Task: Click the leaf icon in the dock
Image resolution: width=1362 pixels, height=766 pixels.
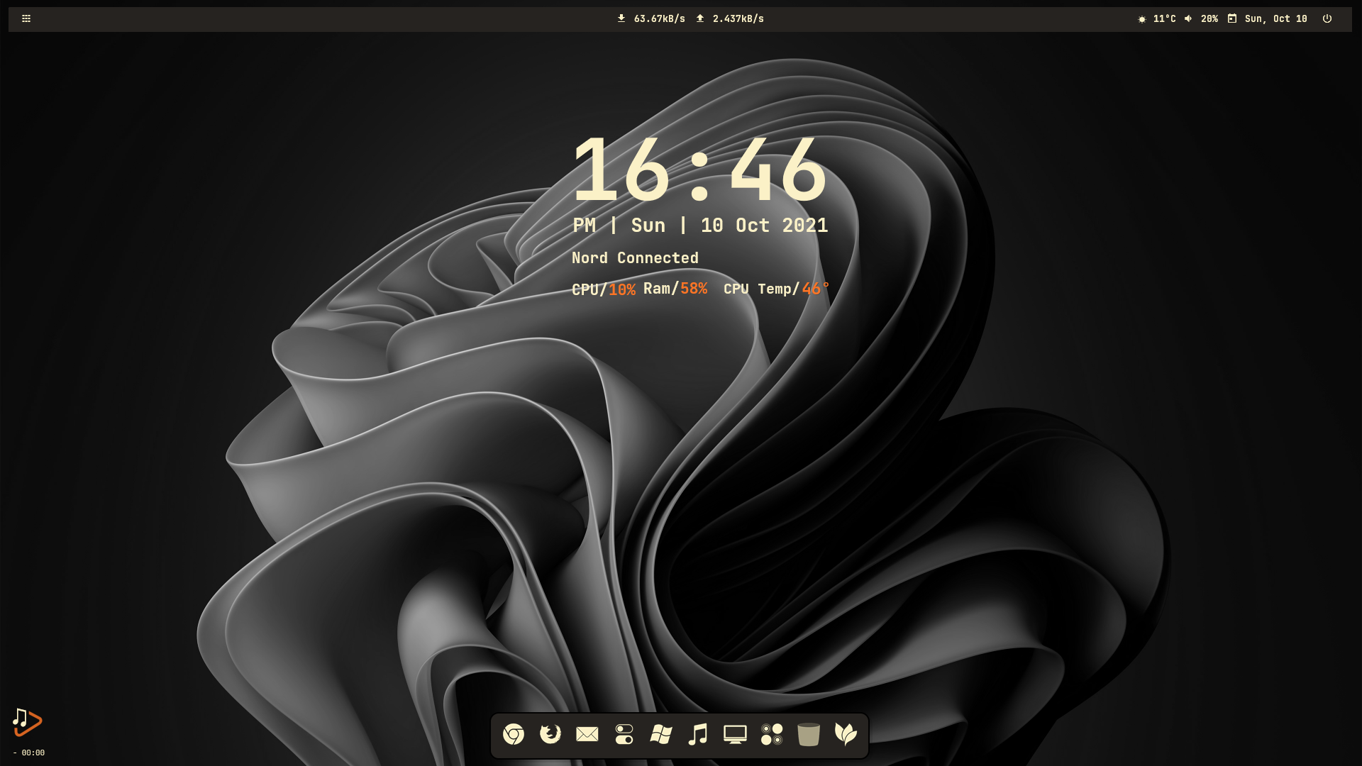Action: 846,734
